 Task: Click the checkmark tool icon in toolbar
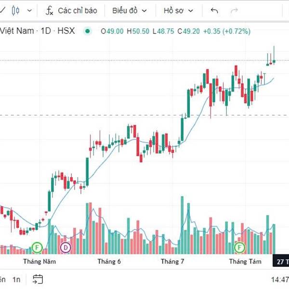[2, 11]
